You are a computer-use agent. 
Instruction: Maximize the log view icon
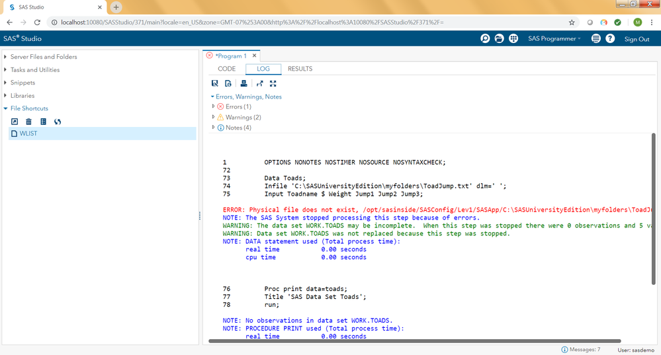[x=273, y=83]
